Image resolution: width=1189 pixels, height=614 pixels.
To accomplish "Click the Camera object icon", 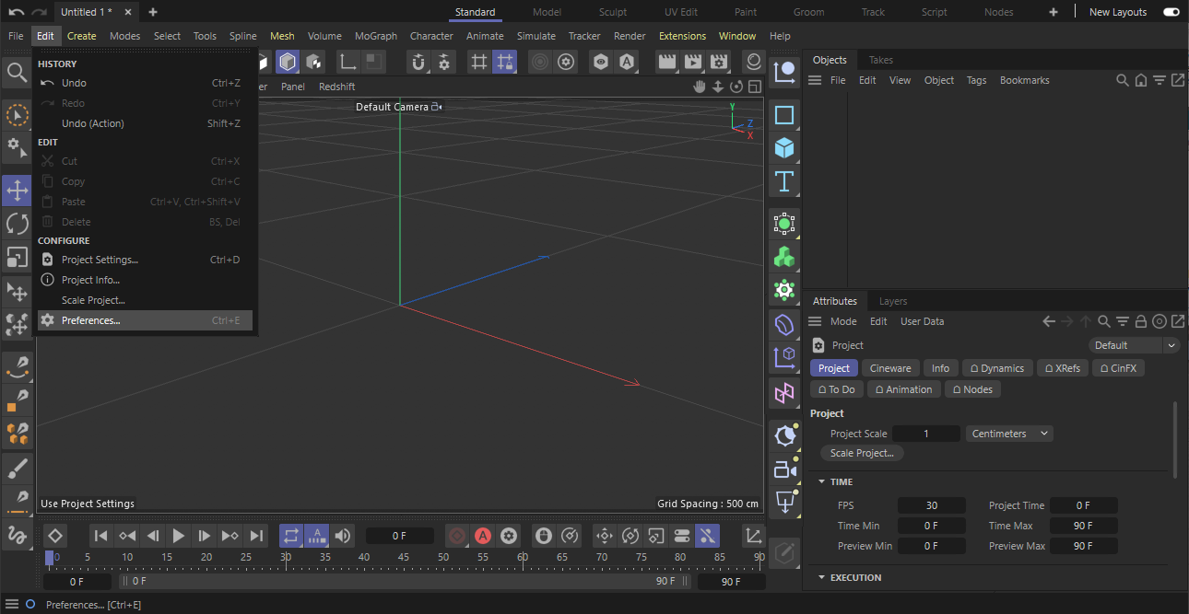I will (x=784, y=469).
